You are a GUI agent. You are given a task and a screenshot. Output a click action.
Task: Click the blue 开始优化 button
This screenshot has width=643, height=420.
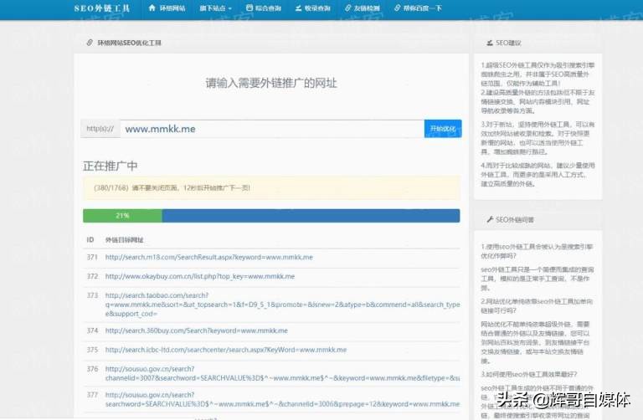click(x=443, y=129)
